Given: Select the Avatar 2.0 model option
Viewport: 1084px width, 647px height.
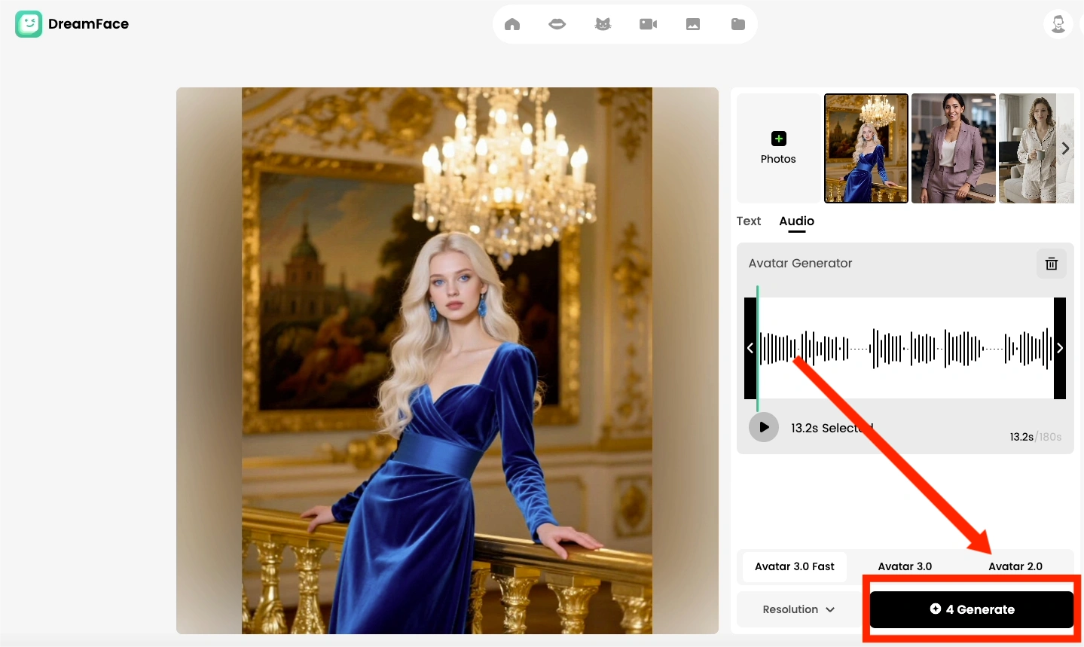Looking at the screenshot, I should tap(1015, 566).
